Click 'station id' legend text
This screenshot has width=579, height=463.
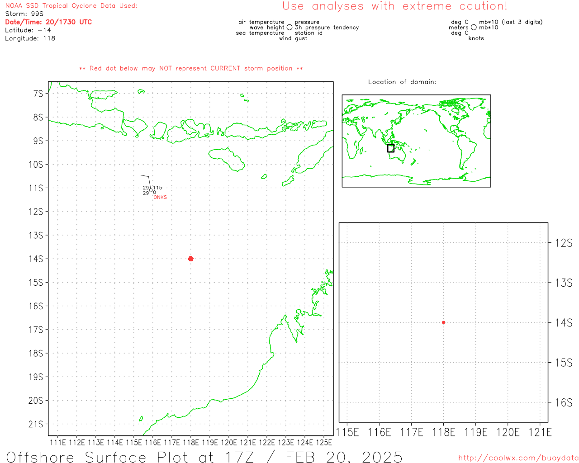[308, 33]
